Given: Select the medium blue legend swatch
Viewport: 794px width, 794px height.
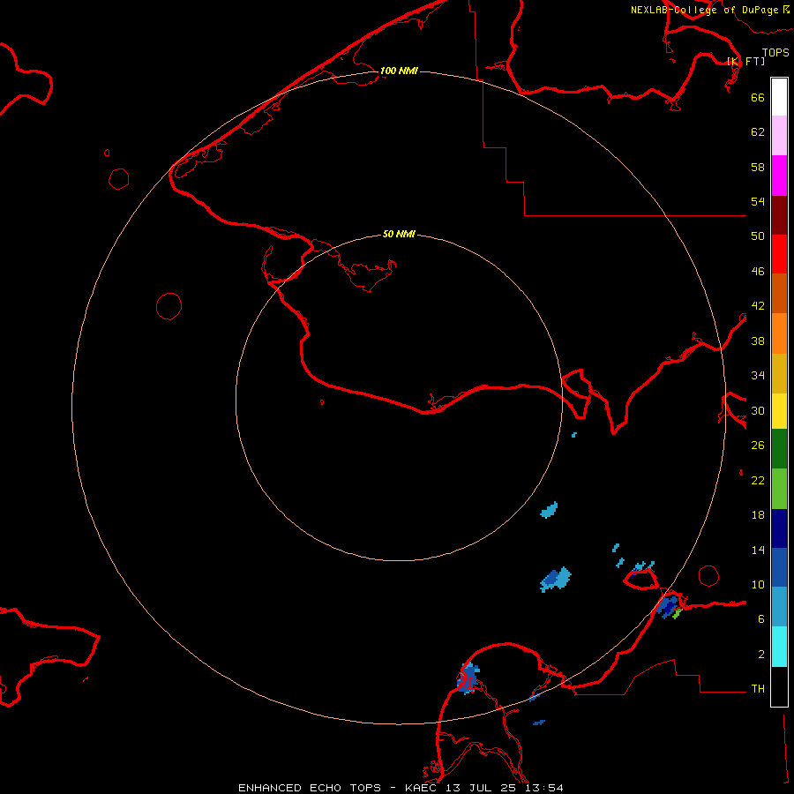Looking at the screenshot, I should click(x=779, y=567).
